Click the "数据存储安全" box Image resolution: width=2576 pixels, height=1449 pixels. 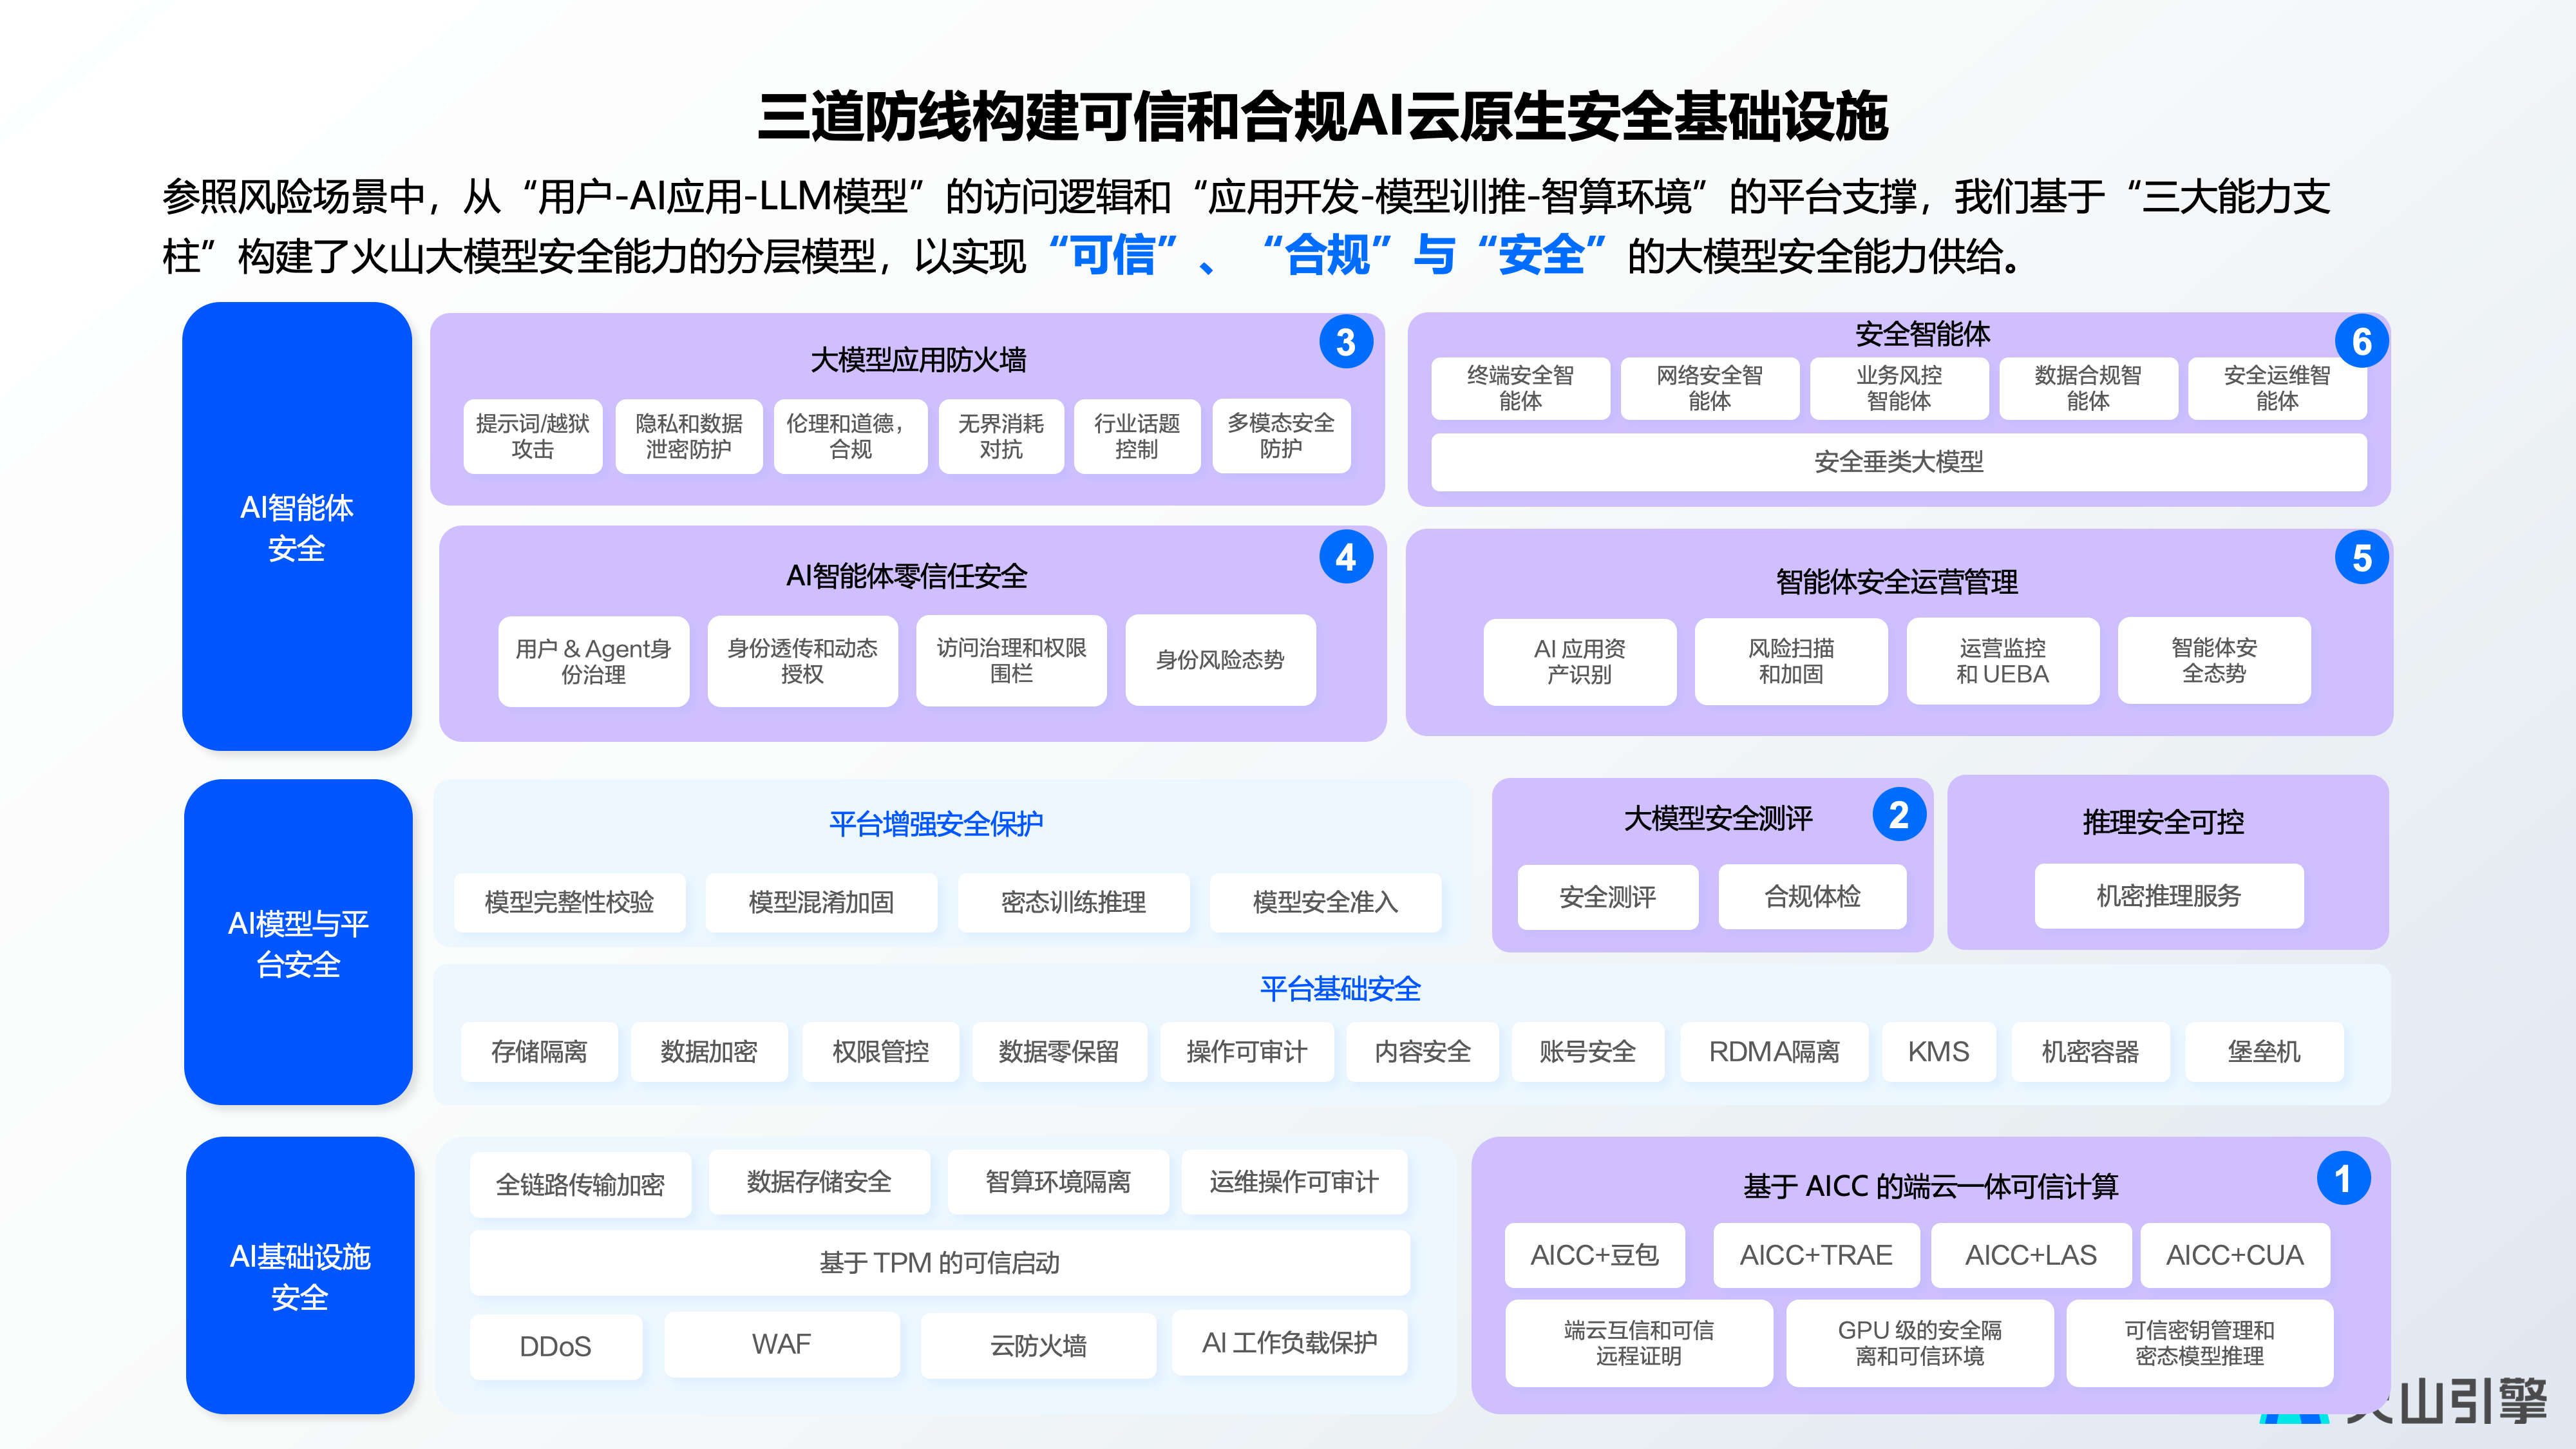tap(820, 1182)
